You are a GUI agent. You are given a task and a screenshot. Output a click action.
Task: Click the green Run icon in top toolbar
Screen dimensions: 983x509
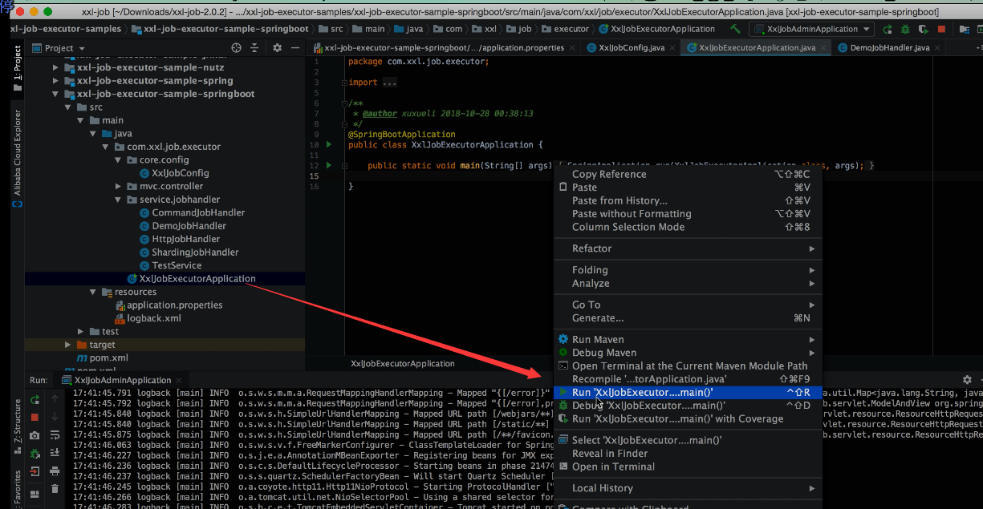pyautogui.click(x=888, y=29)
